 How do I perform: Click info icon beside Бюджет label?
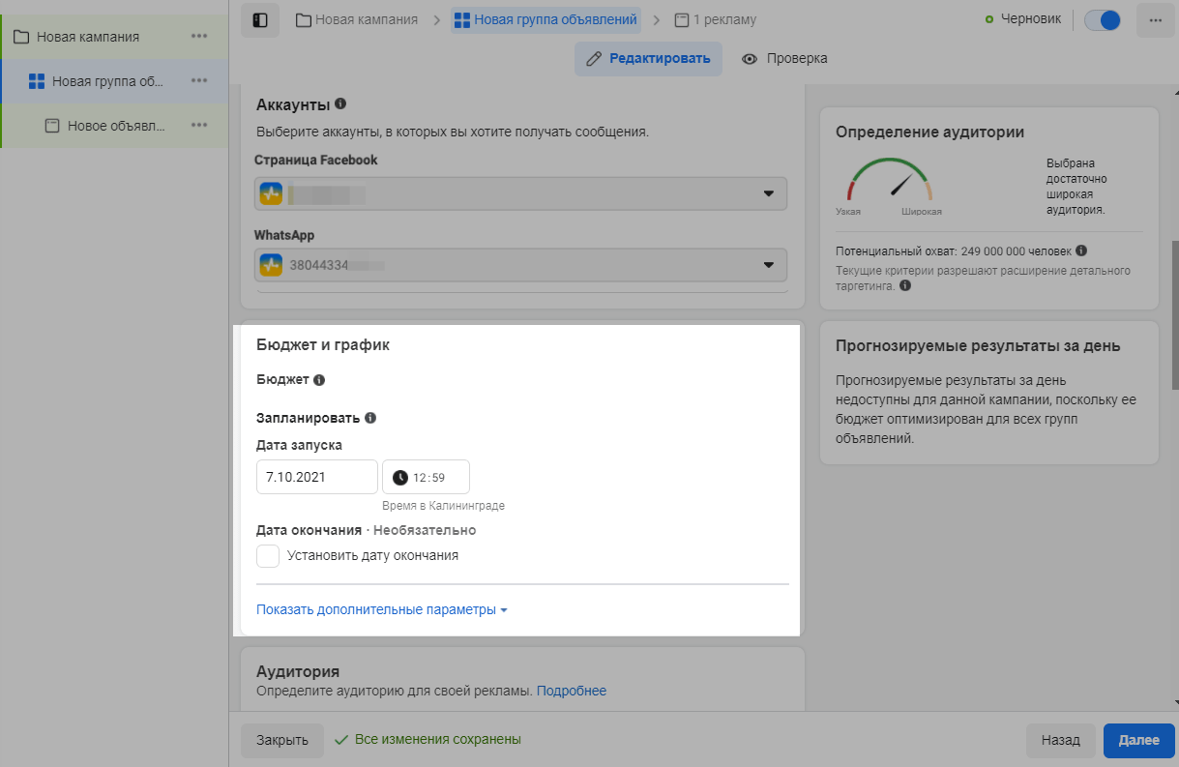pyautogui.click(x=319, y=380)
